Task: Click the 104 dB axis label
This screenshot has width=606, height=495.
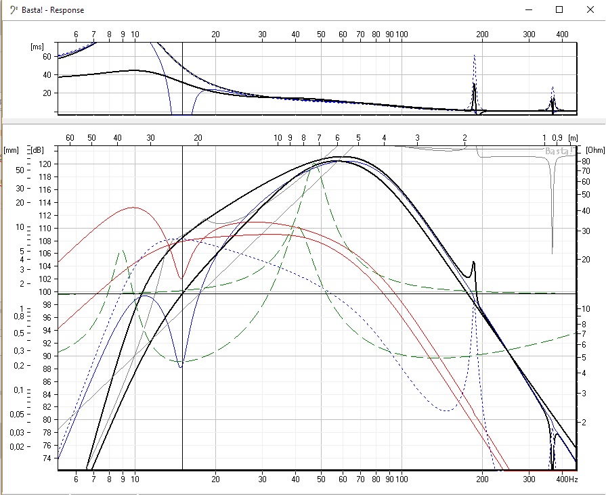Action: (45, 266)
